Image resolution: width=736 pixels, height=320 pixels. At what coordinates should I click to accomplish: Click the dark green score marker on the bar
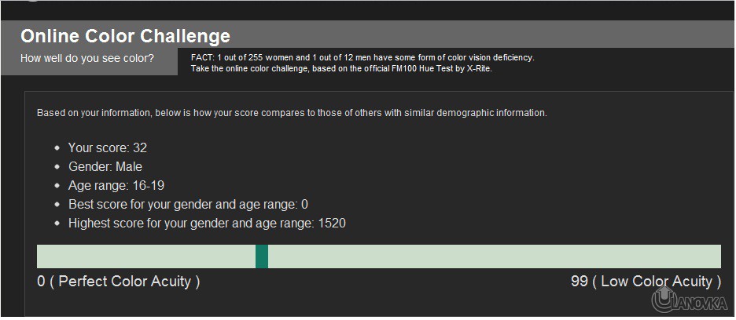tap(262, 256)
